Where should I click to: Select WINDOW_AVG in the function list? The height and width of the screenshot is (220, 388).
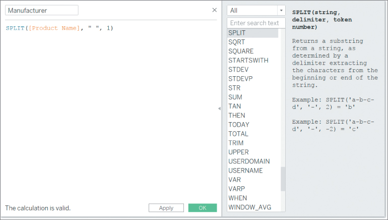point(252,207)
